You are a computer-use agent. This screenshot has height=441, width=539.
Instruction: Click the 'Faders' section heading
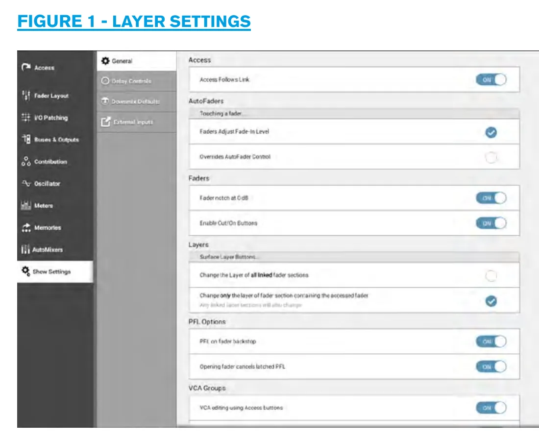pyautogui.click(x=198, y=178)
